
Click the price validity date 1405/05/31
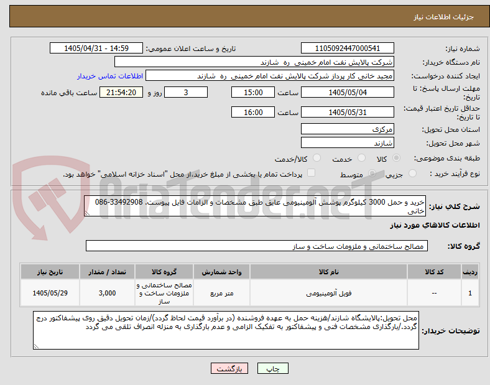(x=347, y=112)
